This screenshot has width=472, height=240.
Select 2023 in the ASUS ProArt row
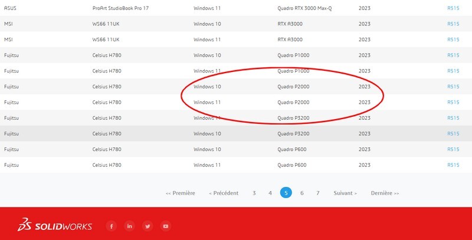click(x=364, y=8)
